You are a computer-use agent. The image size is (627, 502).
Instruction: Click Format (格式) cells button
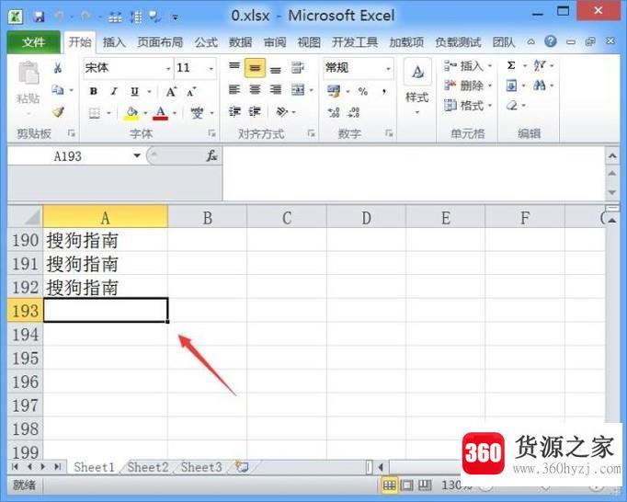click(x=467, y=106)
